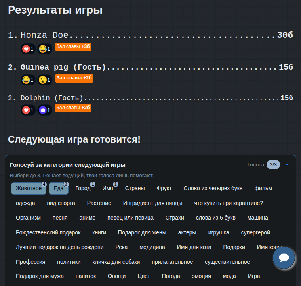Choose 'Подарок для жены' category
Screen dimensions: 301x286
coord(142,232)
